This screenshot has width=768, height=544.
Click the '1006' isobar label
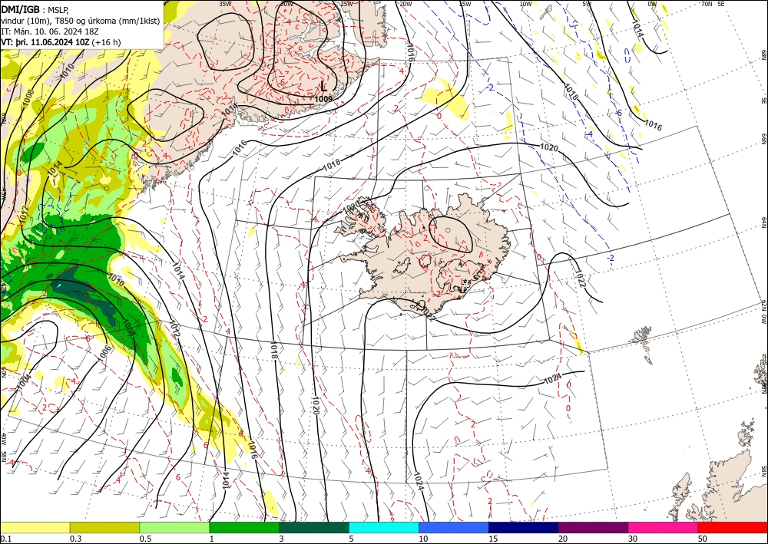click(104, 354)
